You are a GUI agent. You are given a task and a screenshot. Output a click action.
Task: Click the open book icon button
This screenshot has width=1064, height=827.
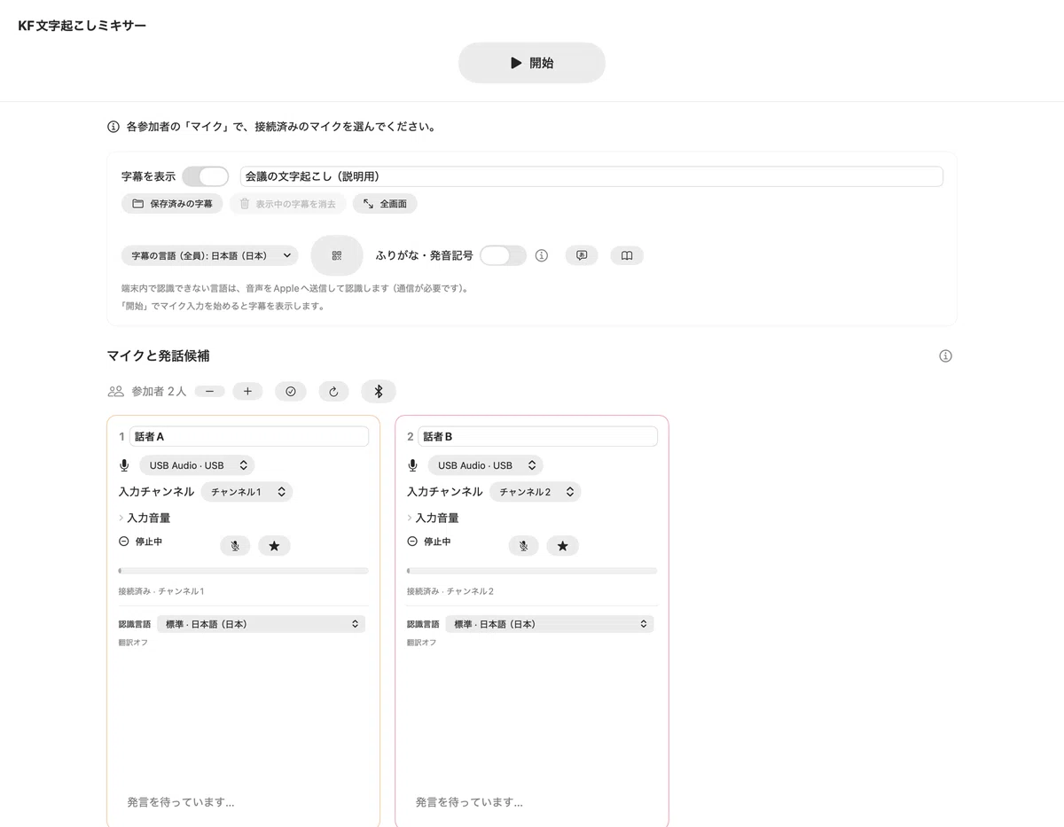pyautogui.click(x=627, y=255)
